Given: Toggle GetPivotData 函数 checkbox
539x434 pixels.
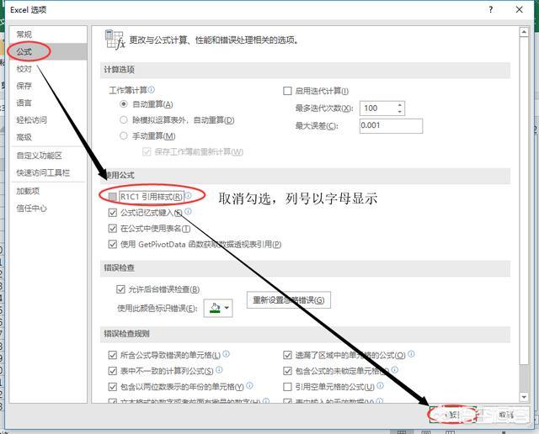Looking at the screenshot, I should tap(112, 244).
